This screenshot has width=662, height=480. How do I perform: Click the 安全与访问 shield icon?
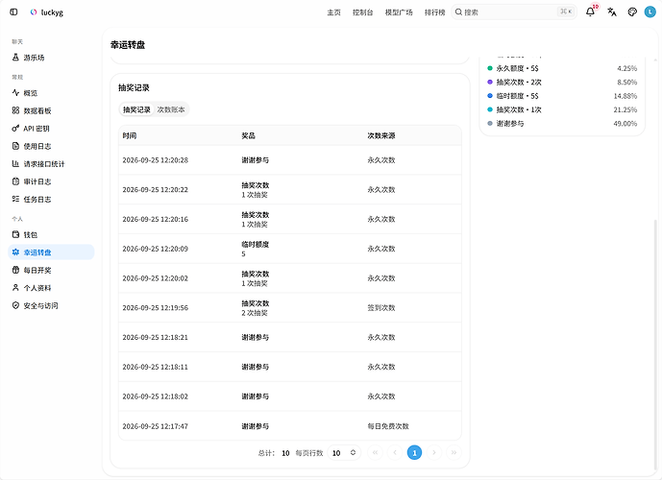(15, 305)
